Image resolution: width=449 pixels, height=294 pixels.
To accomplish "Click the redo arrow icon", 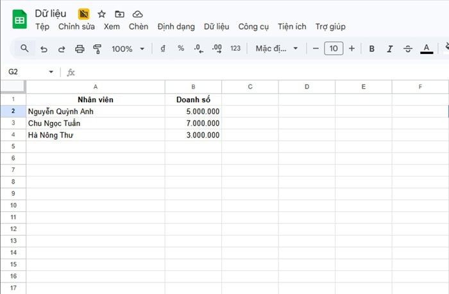I will tap(62, 49).
